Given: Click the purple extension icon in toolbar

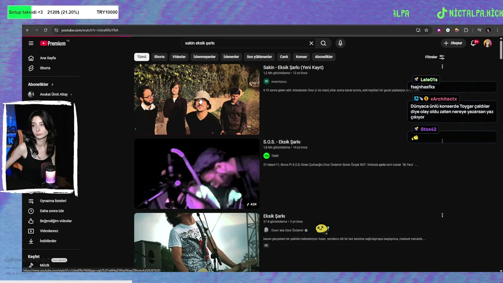Looking at the screenshot, I should (439, 30).
